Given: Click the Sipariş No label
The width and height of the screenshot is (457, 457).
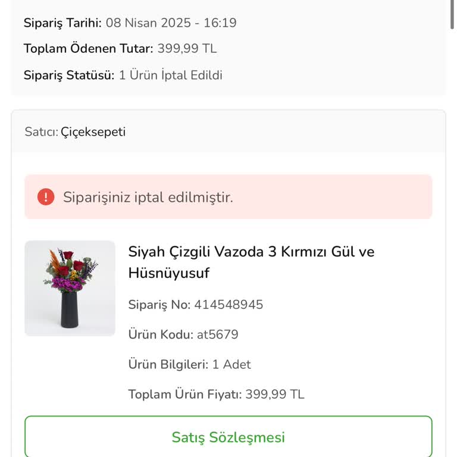Looking at the screenshot, I should coord(159,305).
